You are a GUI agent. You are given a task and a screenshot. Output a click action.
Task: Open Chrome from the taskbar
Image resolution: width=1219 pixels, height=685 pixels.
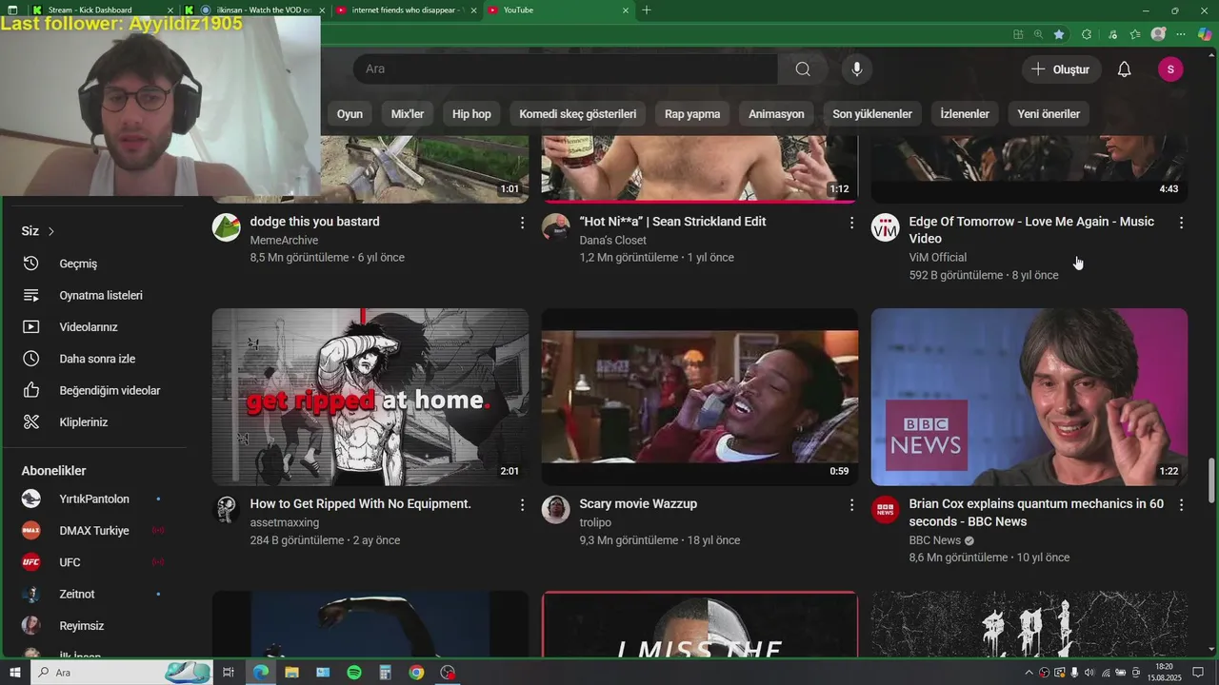click(x=416, y=673)
